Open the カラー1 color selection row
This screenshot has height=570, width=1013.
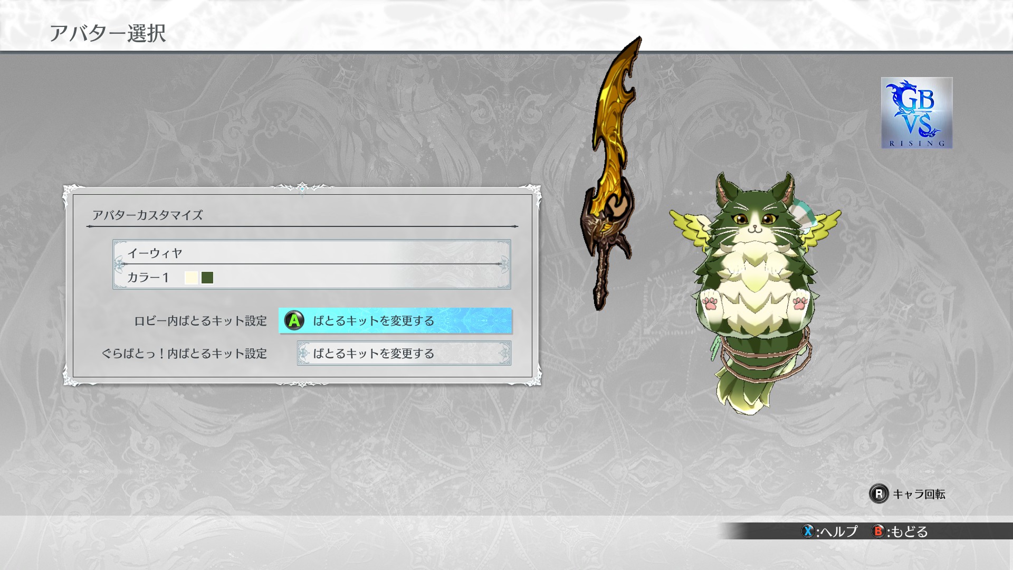[x=312, y=277]
